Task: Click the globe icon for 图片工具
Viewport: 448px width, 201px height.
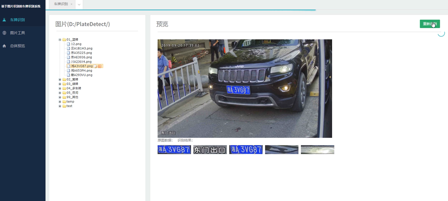Action: [x=4, y=33]
